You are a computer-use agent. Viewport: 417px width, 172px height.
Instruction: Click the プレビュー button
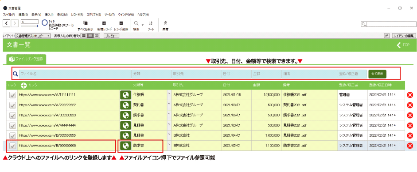[x=111, y=36]
